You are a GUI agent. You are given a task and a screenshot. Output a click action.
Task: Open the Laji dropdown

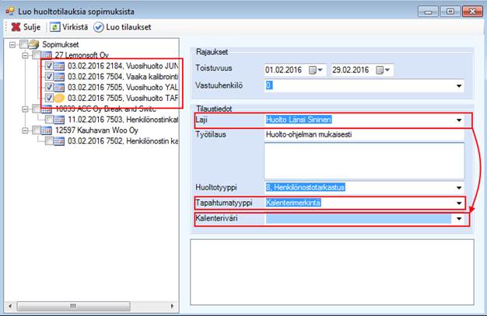click(459, 120)
